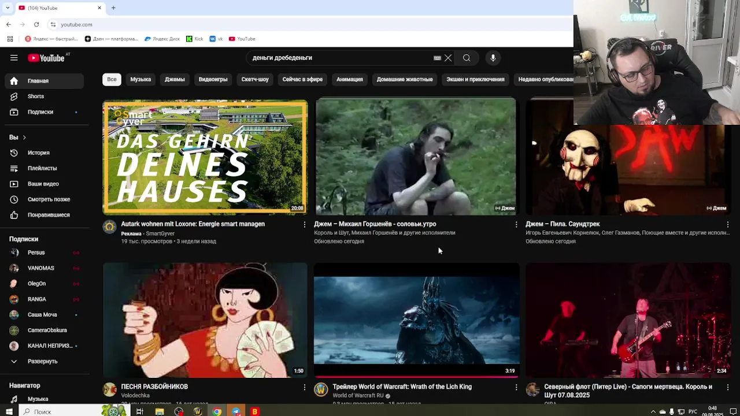Viewport: 740px width, 416px height.
Task: Click the YouTube search input field
Action: [341, 58]
